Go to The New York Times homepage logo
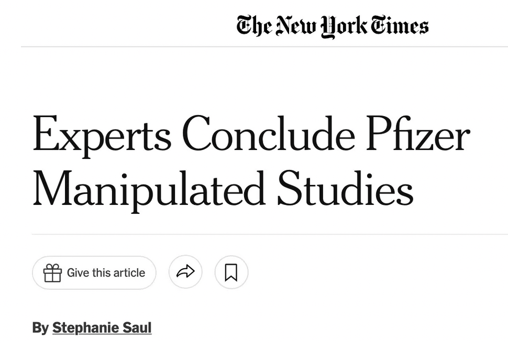Image resolution: width=508 pixels, height=344 pixels. point(332,26)
